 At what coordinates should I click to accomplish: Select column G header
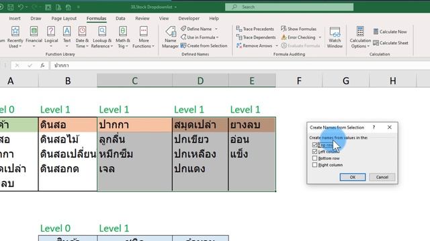346,80
